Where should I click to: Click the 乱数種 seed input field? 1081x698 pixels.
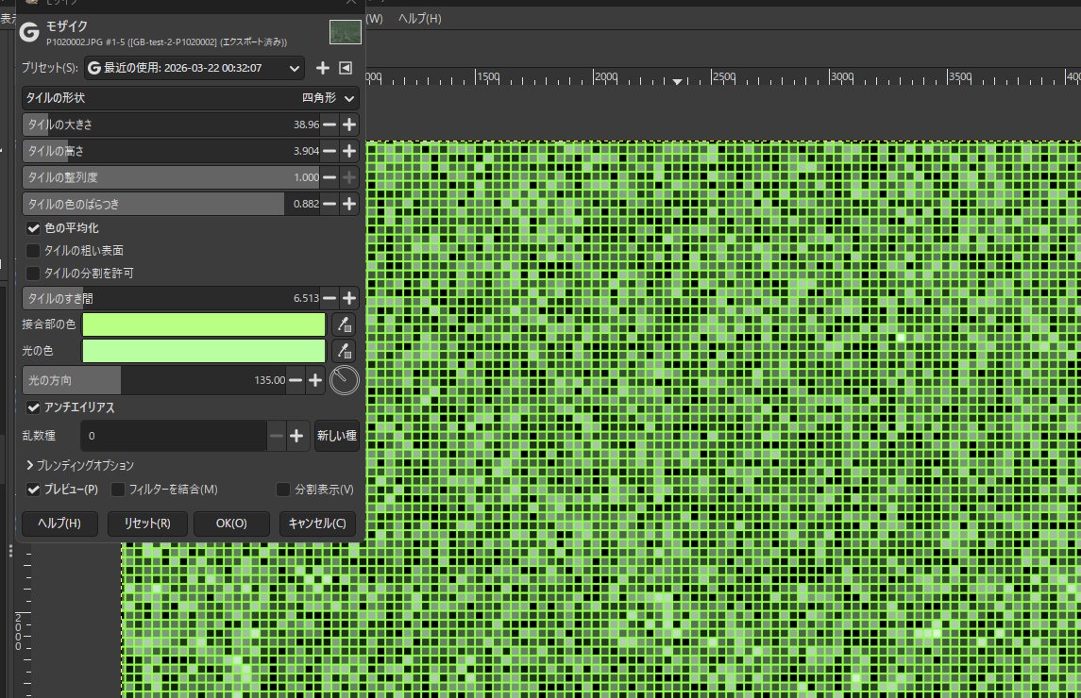(174, 436)
